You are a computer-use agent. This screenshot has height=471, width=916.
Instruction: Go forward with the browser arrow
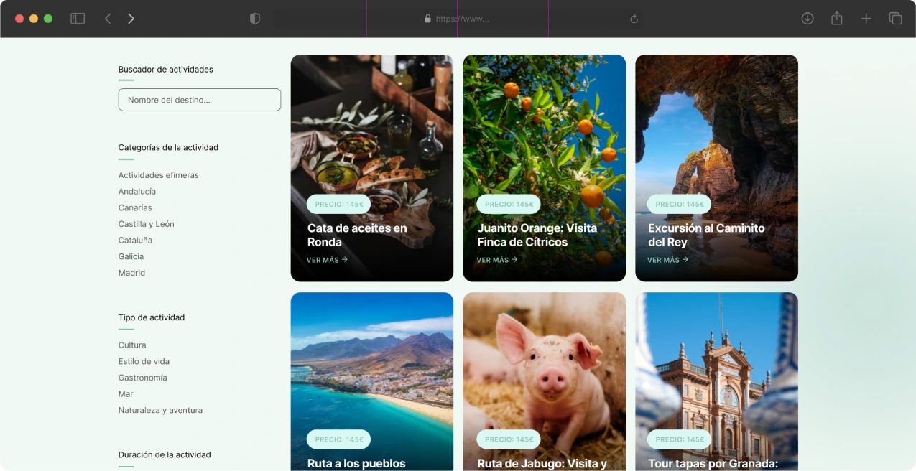pyautogui.click(x=131, y=19)
